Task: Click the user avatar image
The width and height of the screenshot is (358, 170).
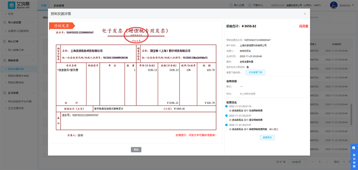Action: coord(334,5)
